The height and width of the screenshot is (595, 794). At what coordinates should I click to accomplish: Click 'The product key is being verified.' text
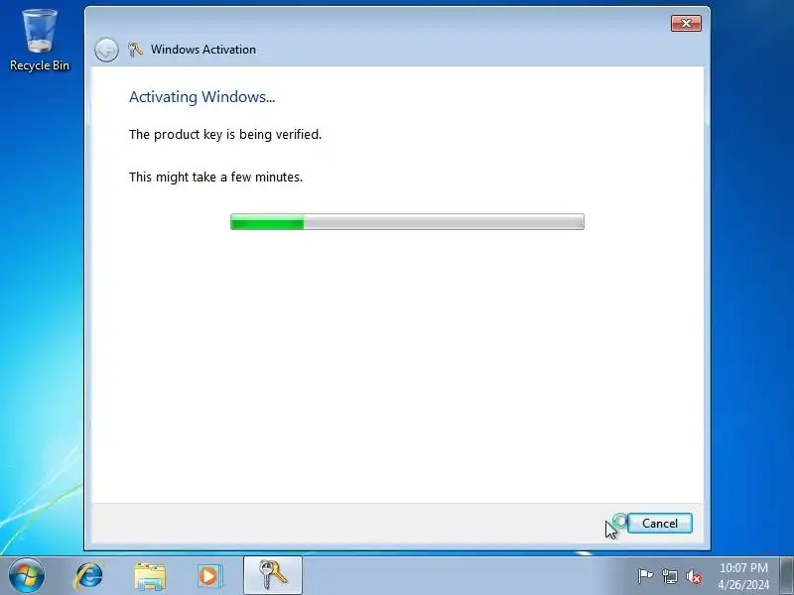(x=225, y=135)
